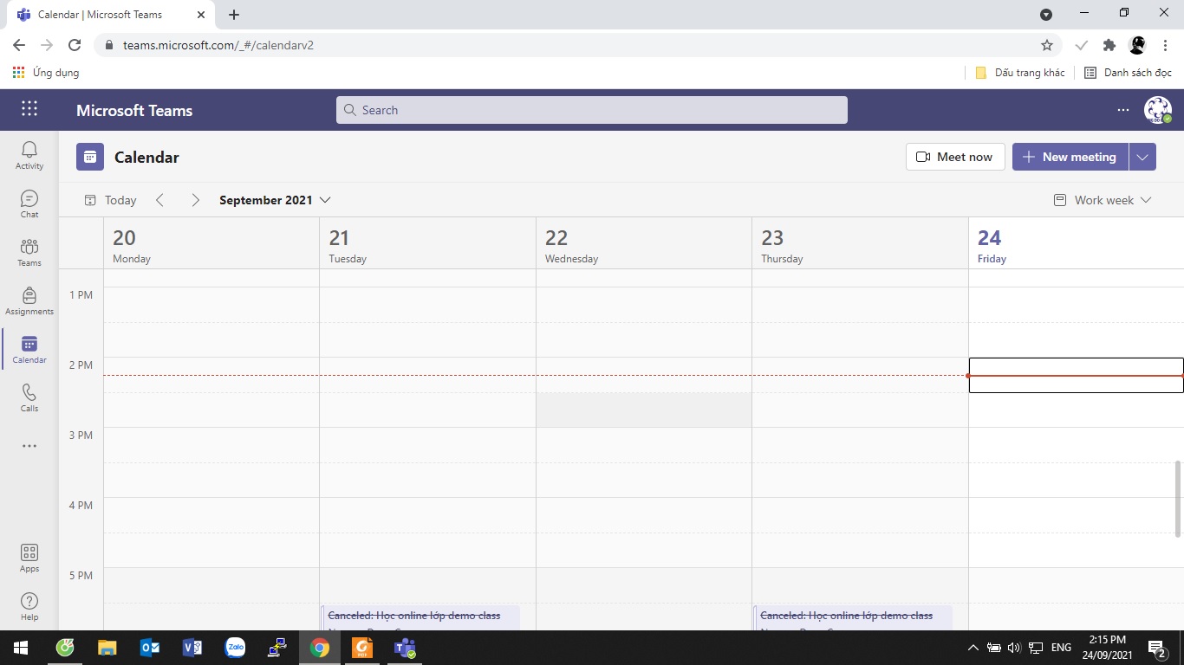Click the Meet now button
The width and height of the screenshot is (1184, 665).
coord(955,157)
